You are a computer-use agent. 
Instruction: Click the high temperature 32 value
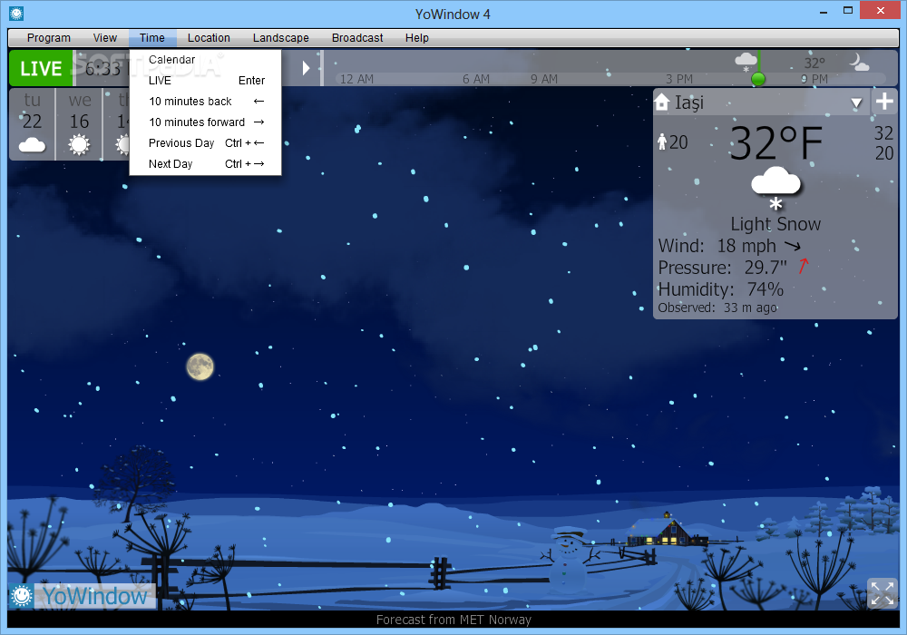883,133
